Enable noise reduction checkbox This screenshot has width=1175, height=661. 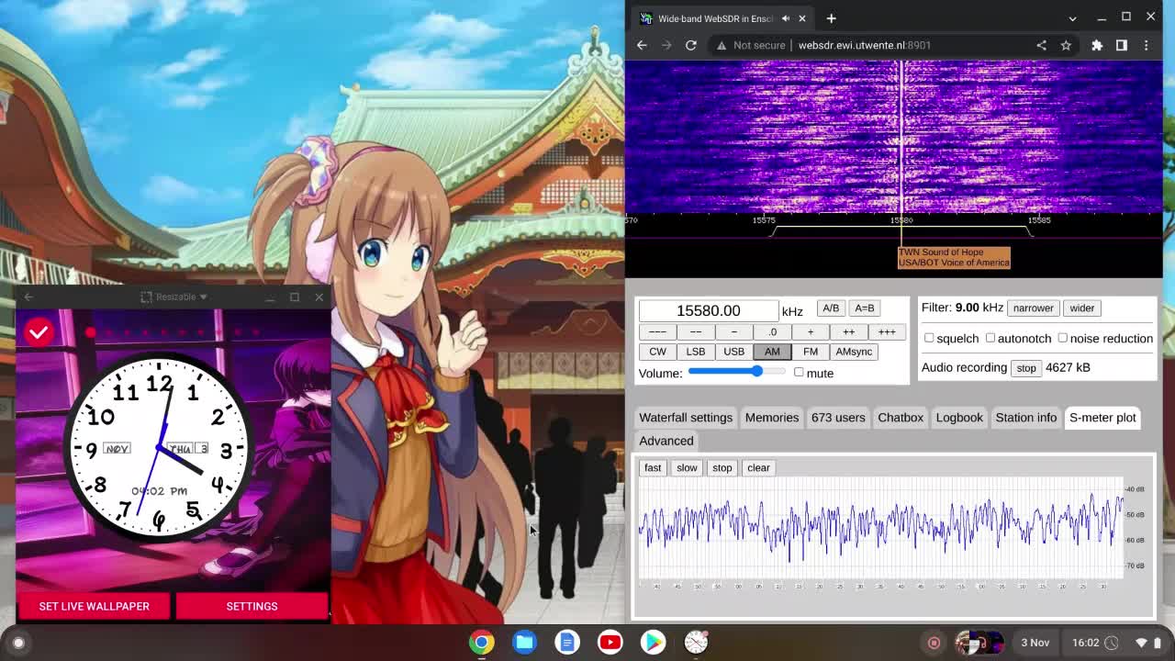pos(1063,338)
